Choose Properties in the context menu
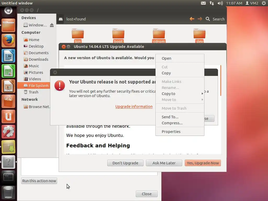Image resolution: width=268 pixels, height=201 pixels. (180, 132)
